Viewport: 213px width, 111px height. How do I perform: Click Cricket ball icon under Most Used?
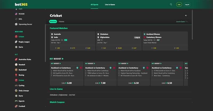coord(16,37)
